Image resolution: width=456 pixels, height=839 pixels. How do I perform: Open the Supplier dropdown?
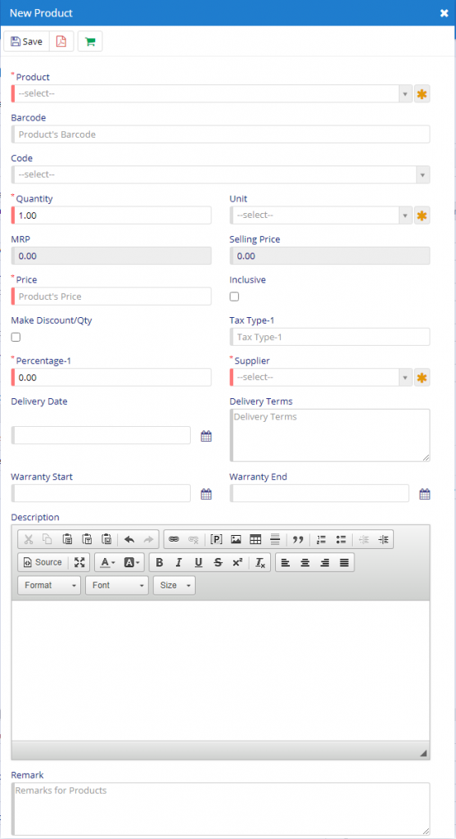[321, 377]
